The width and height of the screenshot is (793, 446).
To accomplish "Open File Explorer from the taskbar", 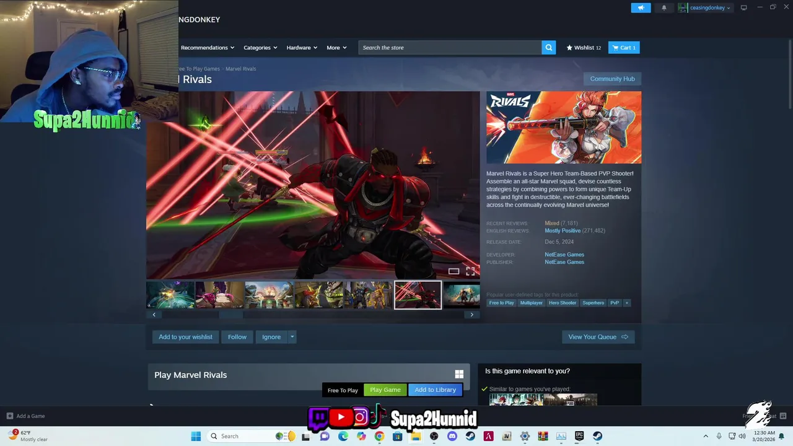I will 416,436.
